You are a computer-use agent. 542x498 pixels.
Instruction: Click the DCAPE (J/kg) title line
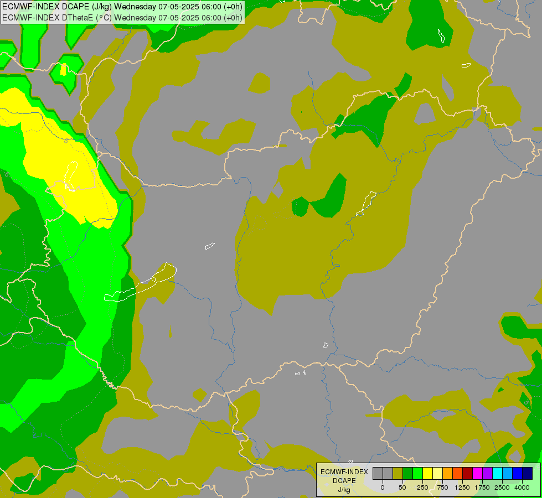click(122, 7)
